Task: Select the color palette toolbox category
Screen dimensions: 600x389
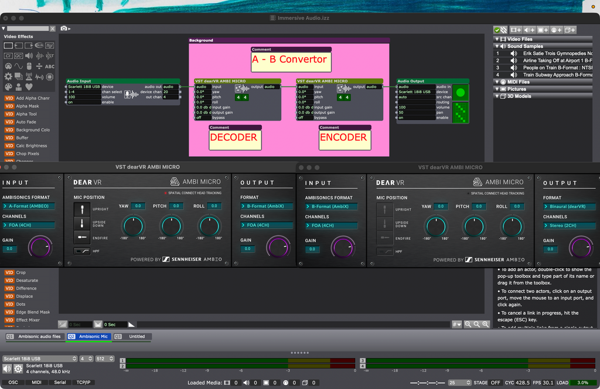Action: click(x=8, y=87)
